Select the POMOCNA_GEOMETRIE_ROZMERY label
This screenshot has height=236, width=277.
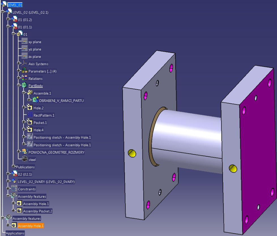coord(57,152)
